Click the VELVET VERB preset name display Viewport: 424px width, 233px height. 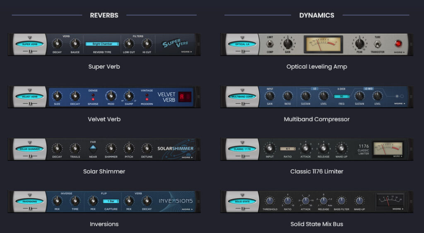point(30,96)
